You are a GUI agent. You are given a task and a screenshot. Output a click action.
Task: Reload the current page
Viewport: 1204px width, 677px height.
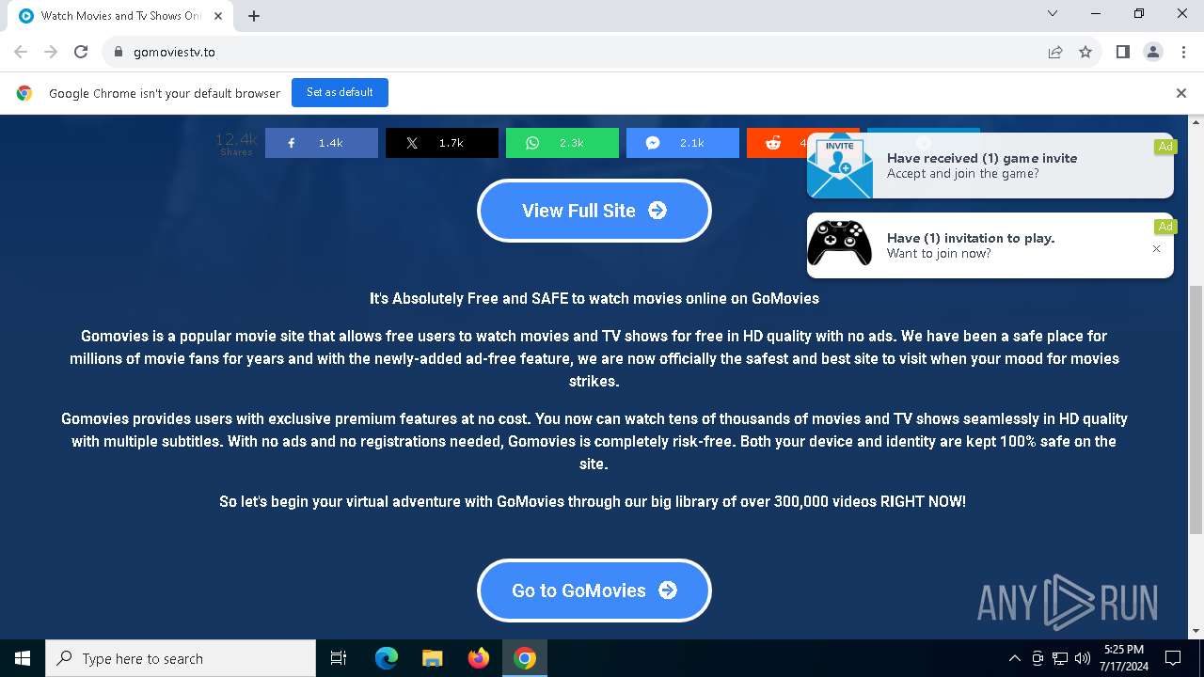tap(81, 52)
